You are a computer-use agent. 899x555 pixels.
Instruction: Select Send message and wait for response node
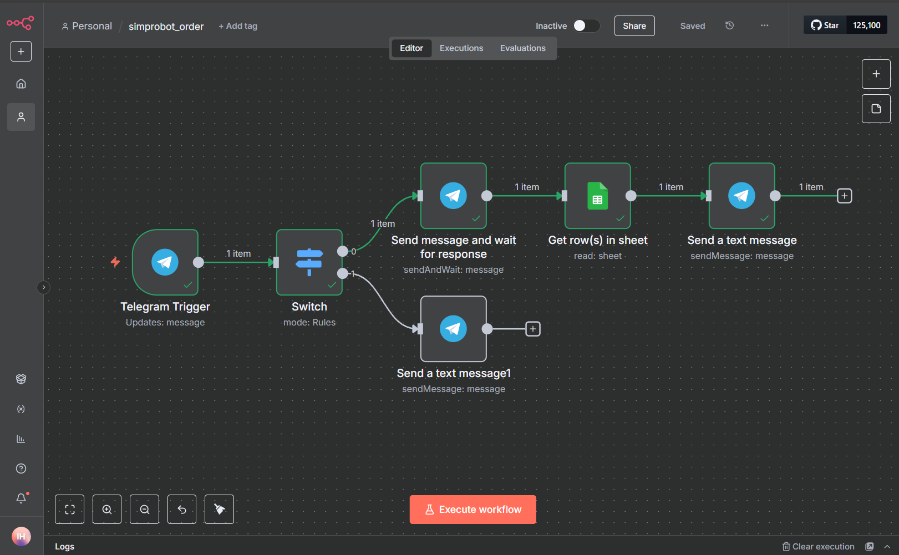coord(454,196)
